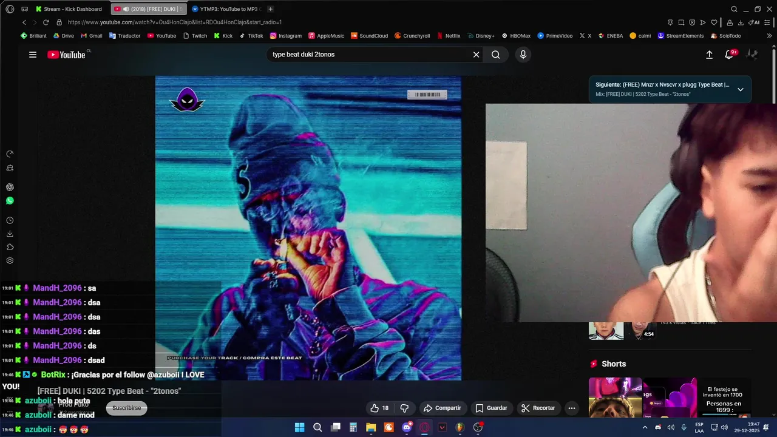Open downloads in the Opera sidebar
This screenshot has height=437, width=777.
[x=10, y=234]
